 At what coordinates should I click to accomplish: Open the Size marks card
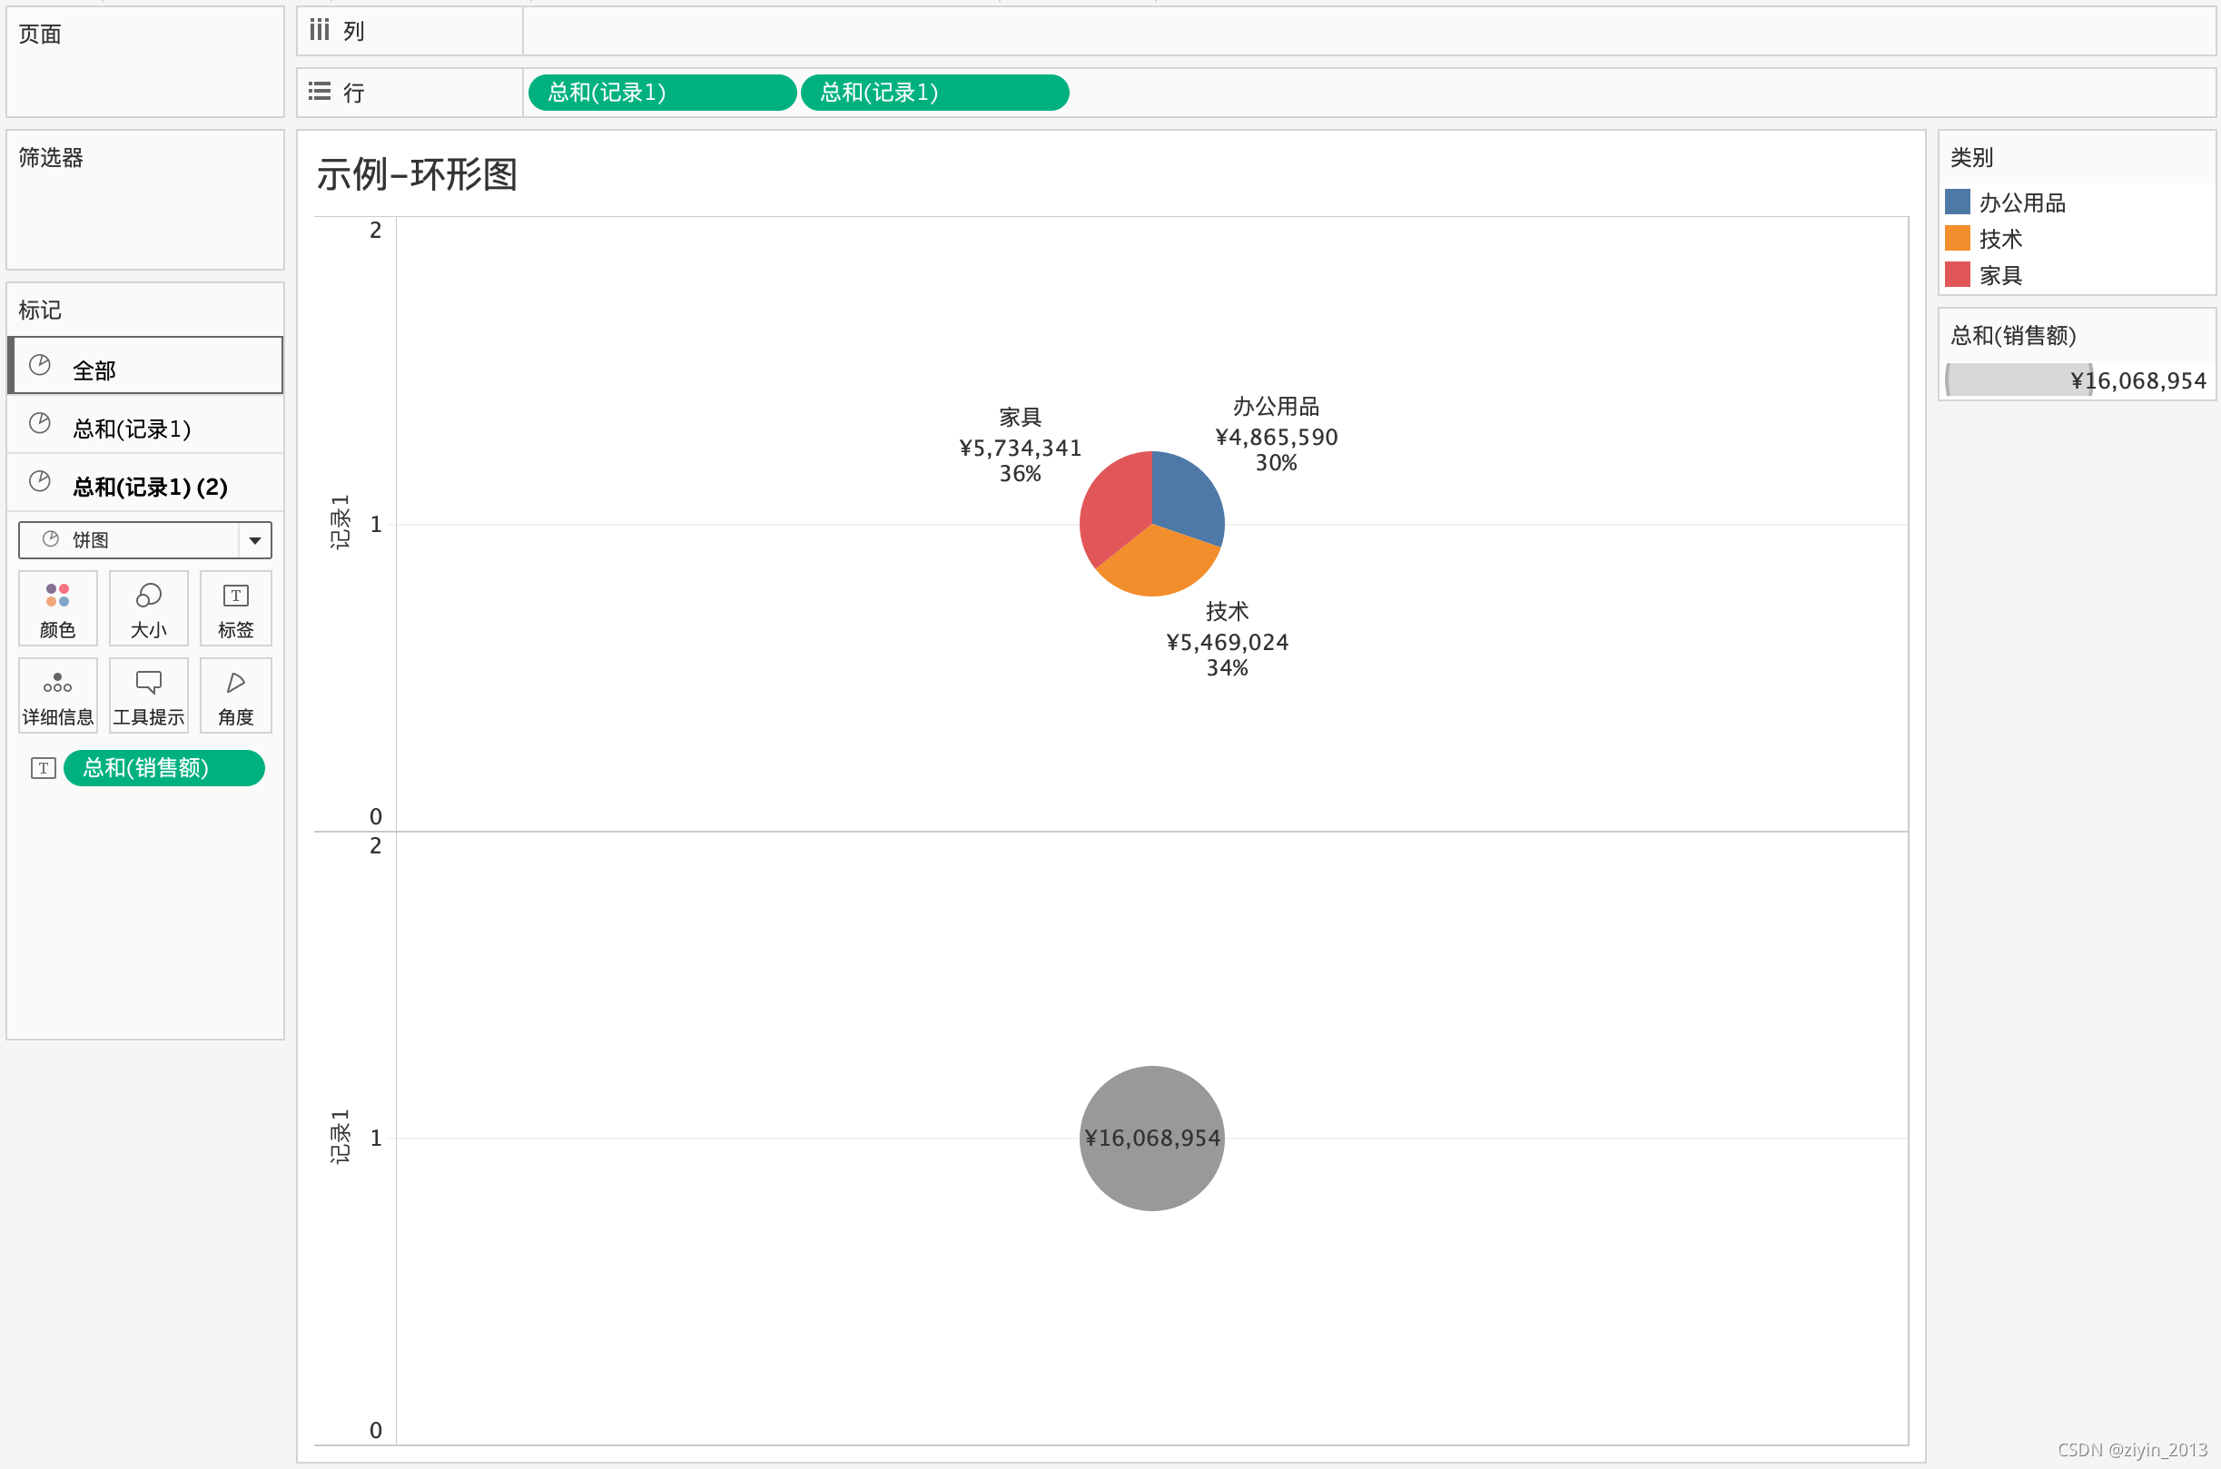148,608
